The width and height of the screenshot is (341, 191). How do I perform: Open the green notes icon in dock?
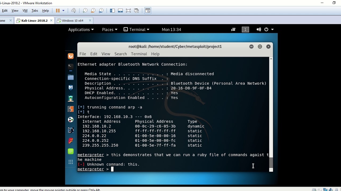[x=71, y=151]
